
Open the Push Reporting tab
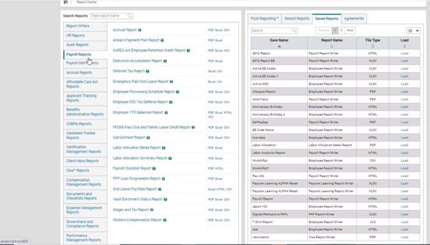(x=265, y=18)
